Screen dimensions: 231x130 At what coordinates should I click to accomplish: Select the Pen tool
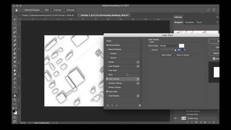point(14,79)
